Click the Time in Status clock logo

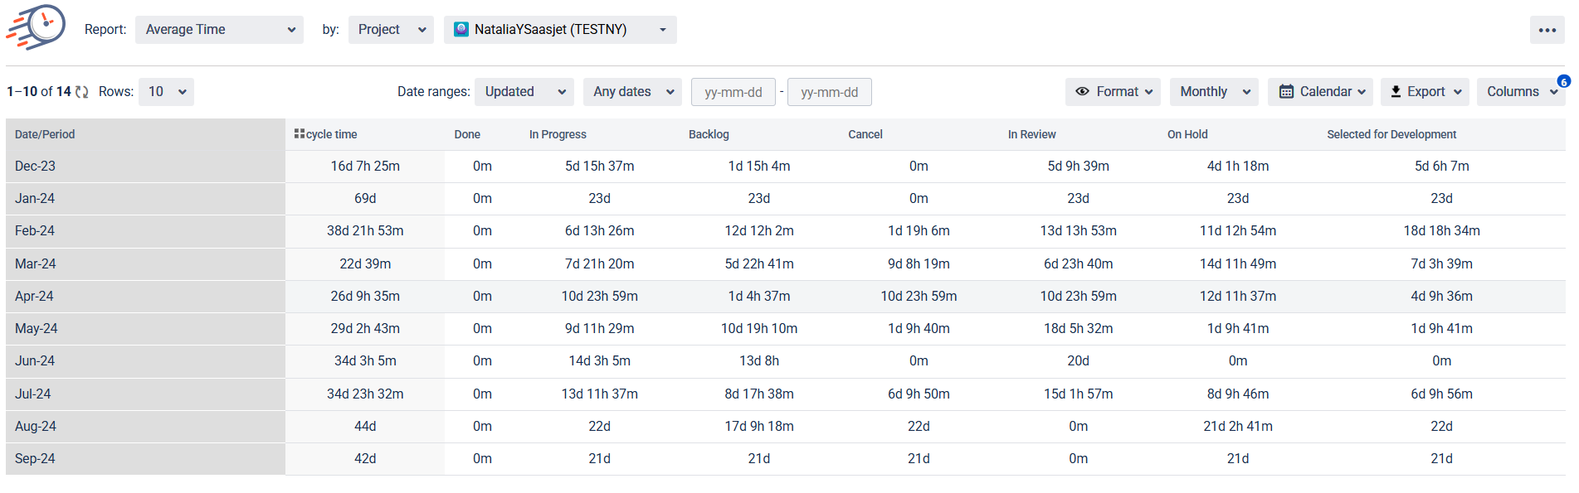point(37,27)
